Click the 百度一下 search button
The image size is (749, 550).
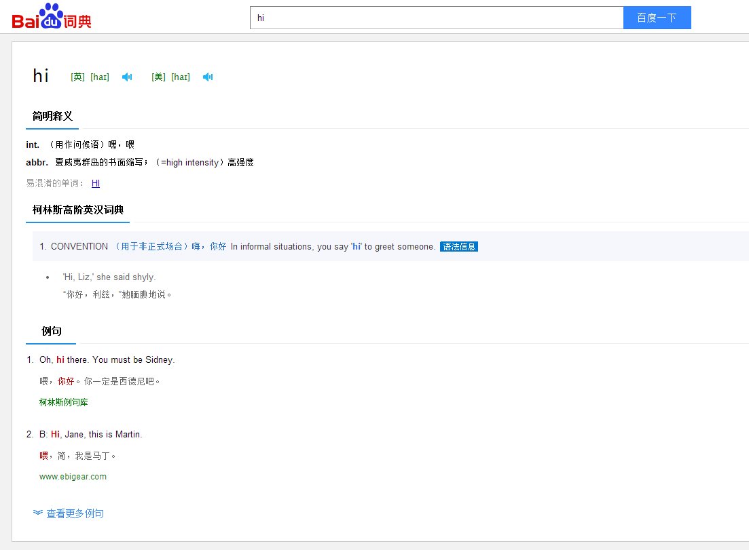click(657, 18)
